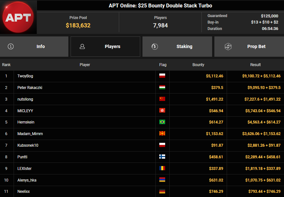Click the German flag for Neelixx
Screen dimensions: 284x197
[162, 192]
